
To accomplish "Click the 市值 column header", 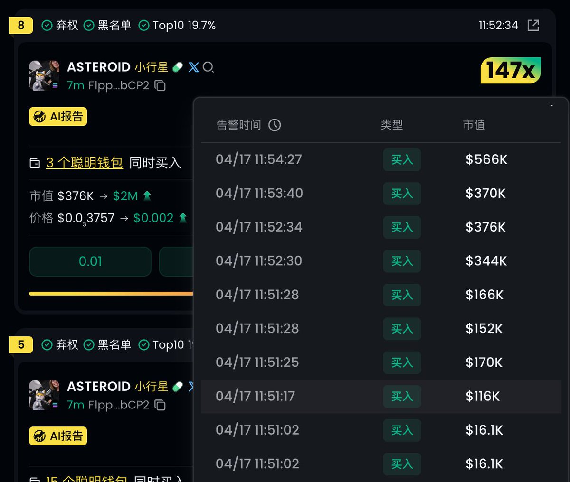I will tap(474, 125).
